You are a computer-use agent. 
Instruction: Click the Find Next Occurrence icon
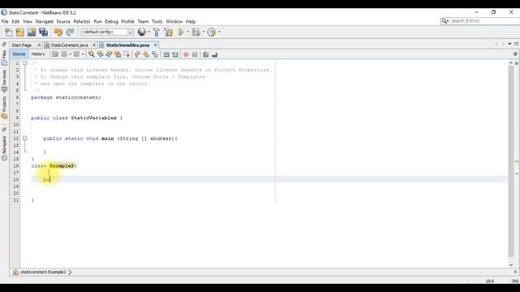point(109,54)
